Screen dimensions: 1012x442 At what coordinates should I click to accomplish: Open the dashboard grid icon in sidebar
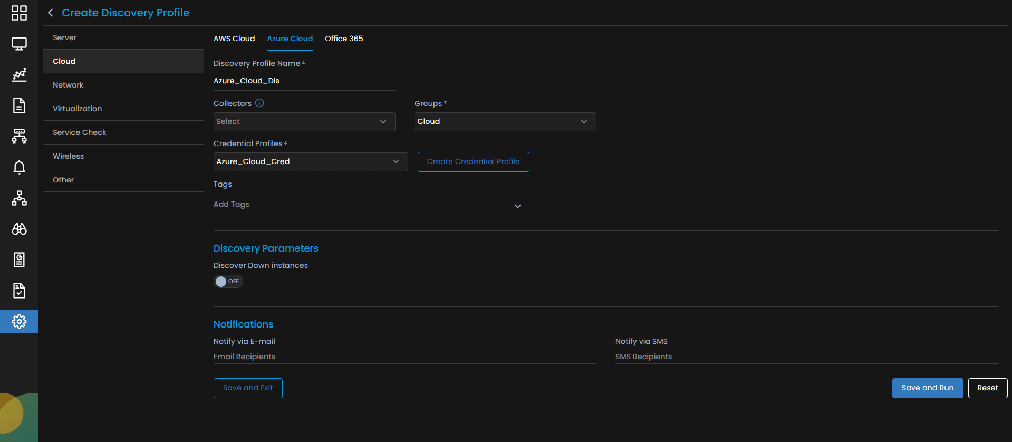click(19, 13)
